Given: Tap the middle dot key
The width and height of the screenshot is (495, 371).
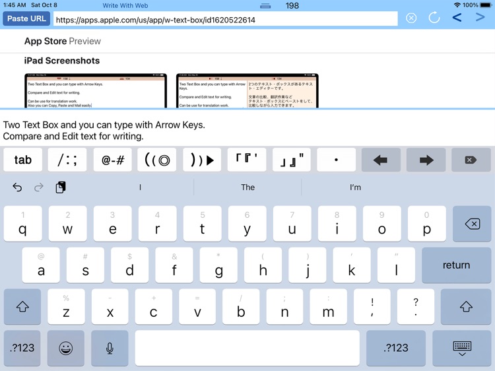Looking at the screenshot, I should [x=336, y=160].
